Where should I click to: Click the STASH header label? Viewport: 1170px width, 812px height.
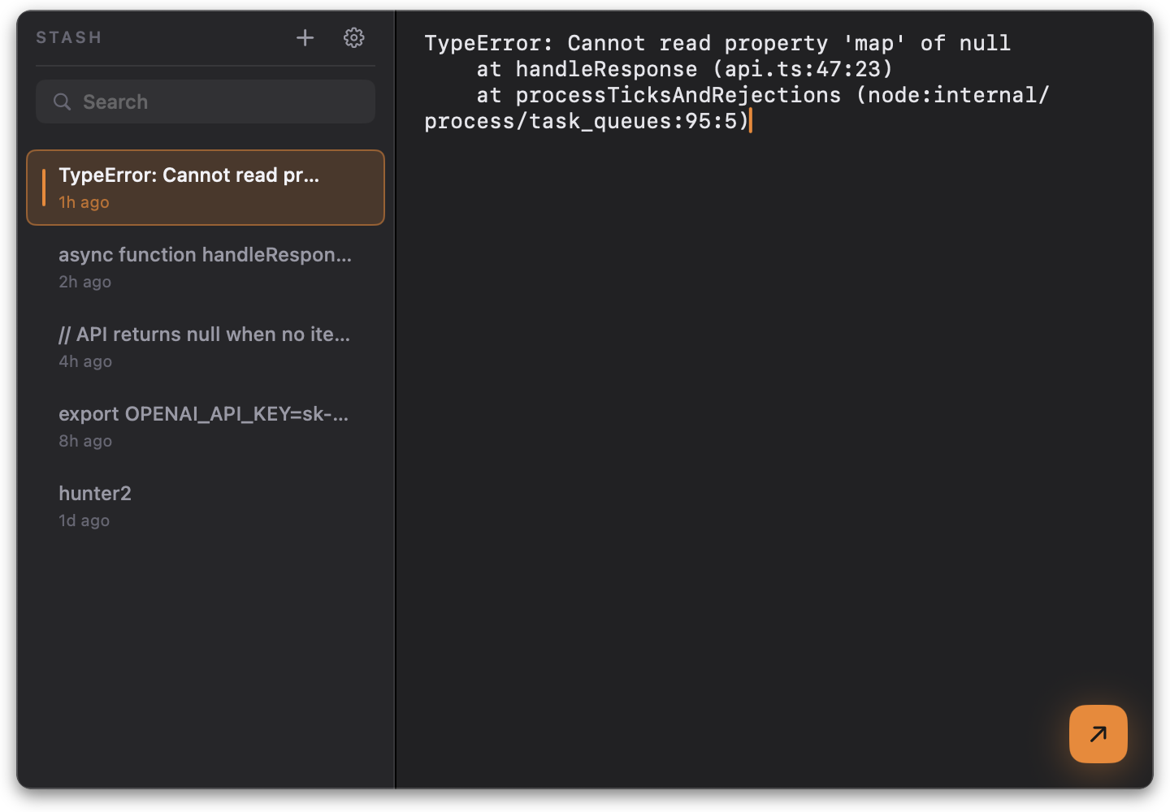[x=68, y=37]
